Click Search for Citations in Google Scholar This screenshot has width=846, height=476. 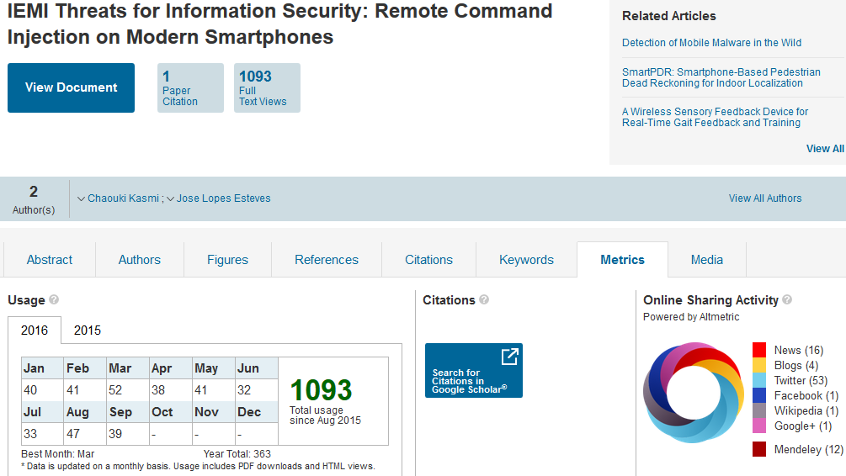(x=473, y=371)
